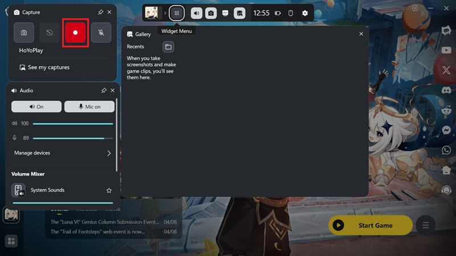
Task: Favorite System Sounds with the star
Action: tap(109, 190)
